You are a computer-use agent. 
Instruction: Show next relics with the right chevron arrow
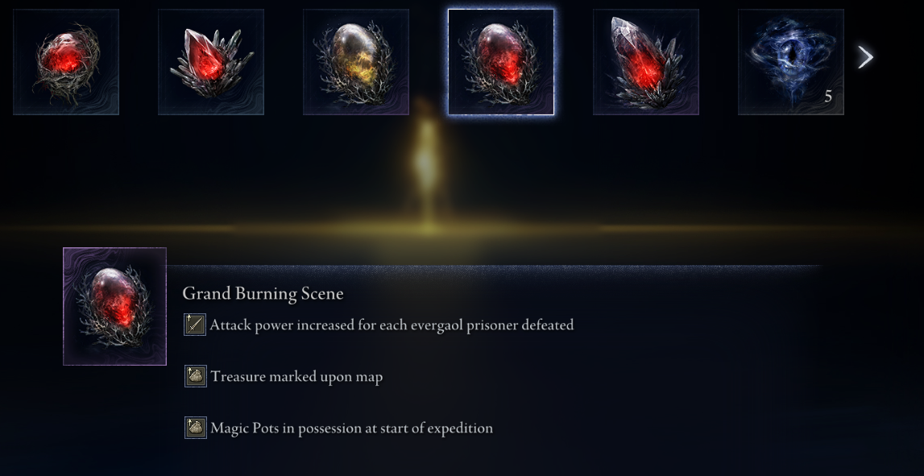[x=865, y=57]
